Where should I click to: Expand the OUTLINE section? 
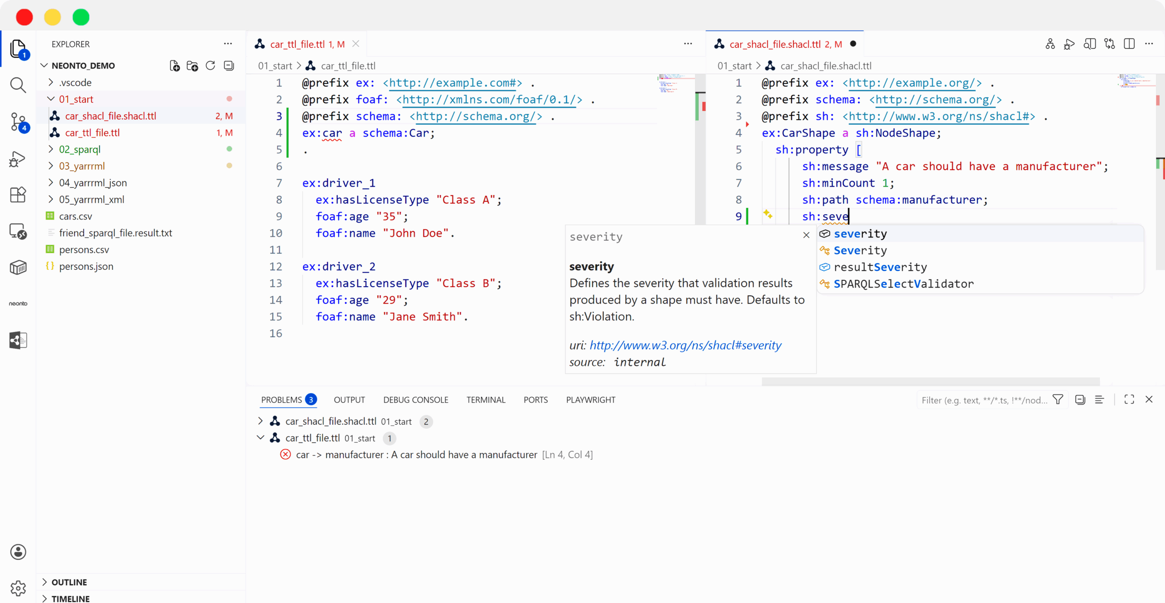click(69, 582)
